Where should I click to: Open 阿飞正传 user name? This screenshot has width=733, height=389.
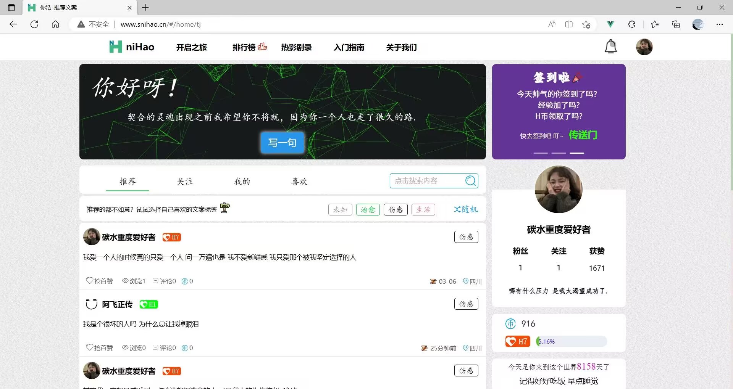point(117,304)
